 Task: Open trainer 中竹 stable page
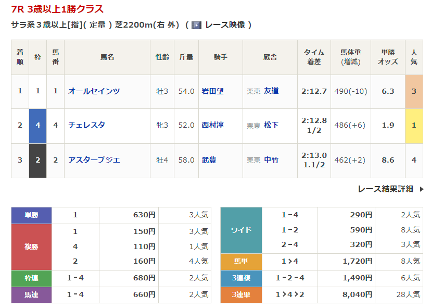click(x=271, y=160)
